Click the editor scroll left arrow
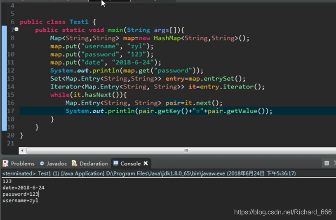The image size is (336, 220). 22,151
